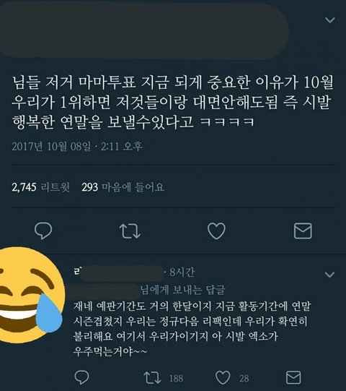Retweet the main tweet
Viewport: 346px width, 391px height.
tap(130, 231)
